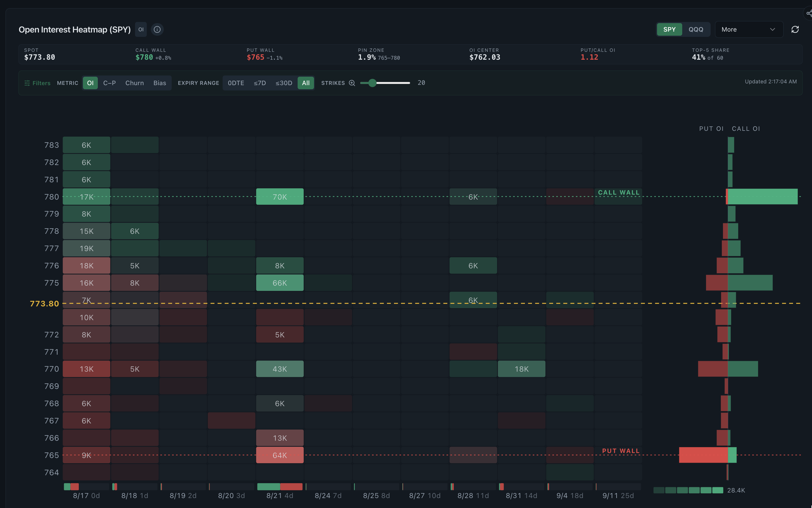Set the expiry range to ≤30D
The height and width of the screenshot is (508, 812).
(x=284, y=83)
